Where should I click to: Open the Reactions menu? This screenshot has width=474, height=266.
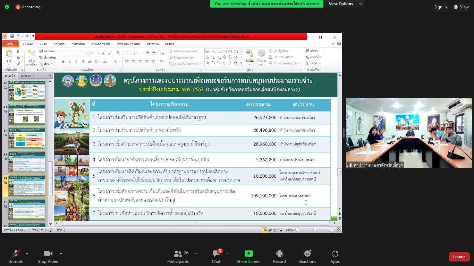pyautogui.click(x=307, y=257)
